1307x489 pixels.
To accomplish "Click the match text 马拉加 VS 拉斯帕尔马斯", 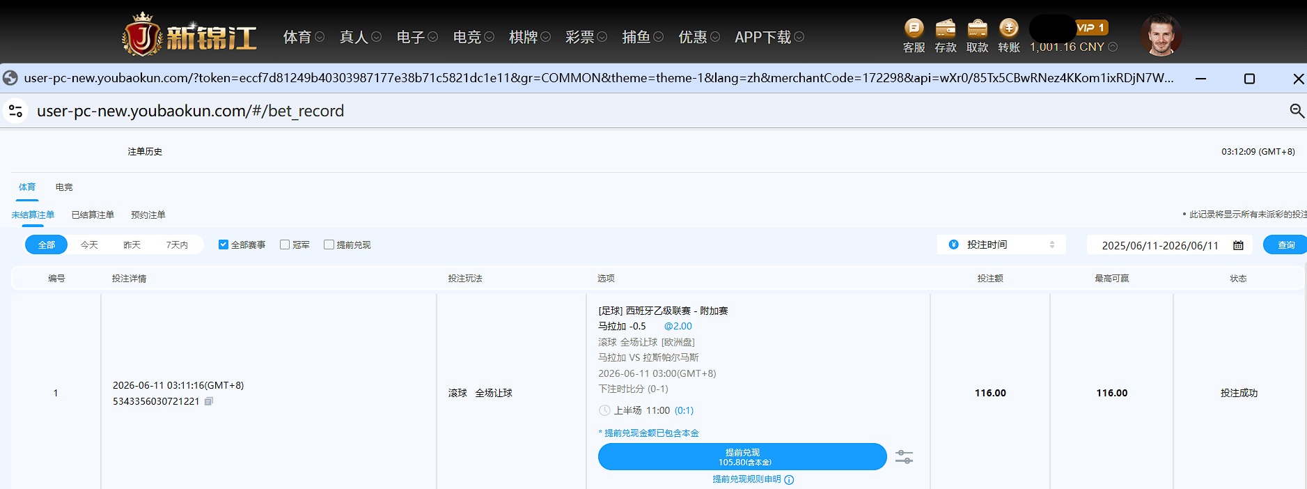I will point(648,357).
